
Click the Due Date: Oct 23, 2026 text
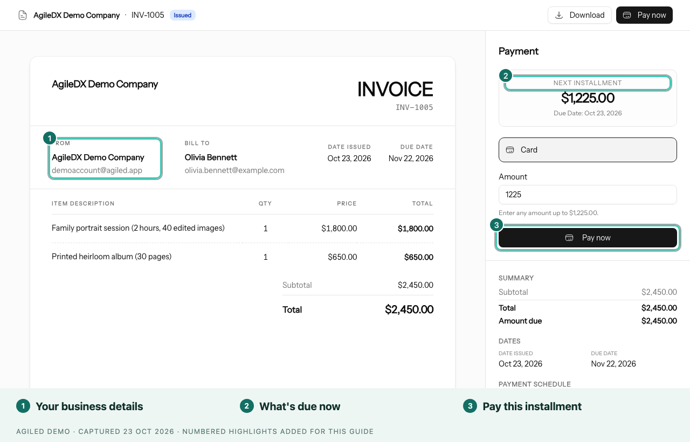coord(588,113)
